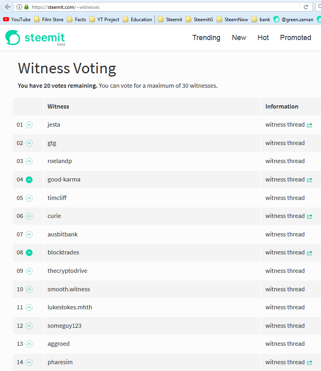Remove vote from good-karma witness
321x371 pixels.
29,179
